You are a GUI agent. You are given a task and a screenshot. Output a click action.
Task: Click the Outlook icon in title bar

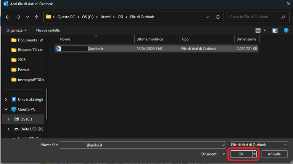pyautogui.click(x=6, y=4)
